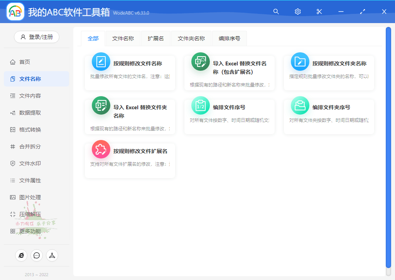Click the search magnifier icon in title bar
Image resolution: width=395 pixels, height=280 pixels.
point(276,12)
